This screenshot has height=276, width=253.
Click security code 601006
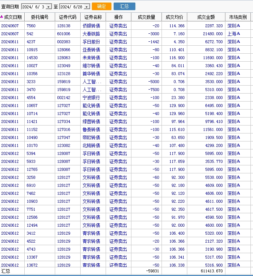click(64, 34)
